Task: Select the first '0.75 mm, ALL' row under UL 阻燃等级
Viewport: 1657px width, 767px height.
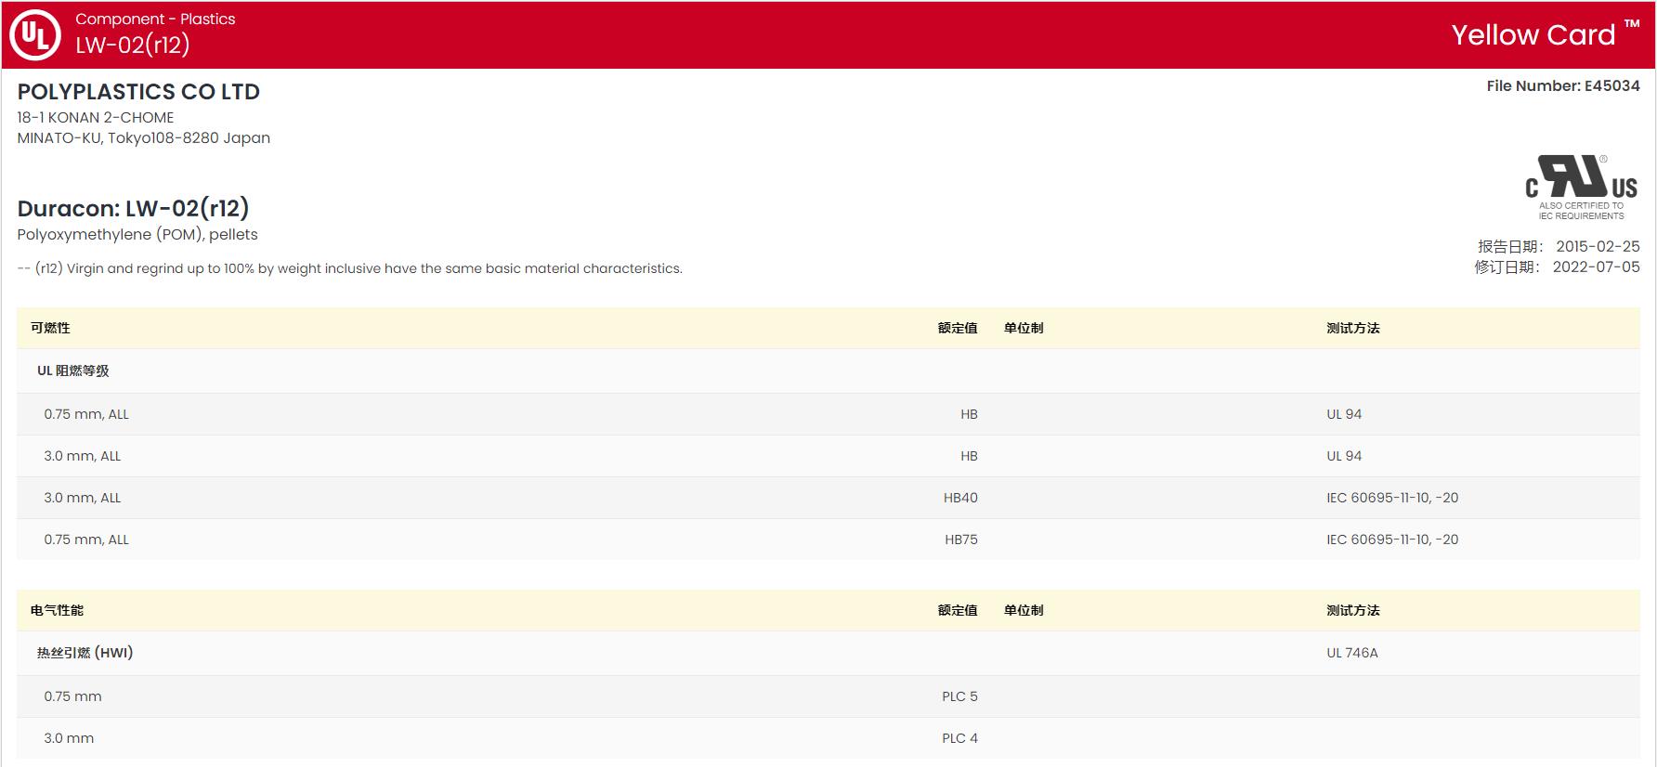Action: pos(828,414)
